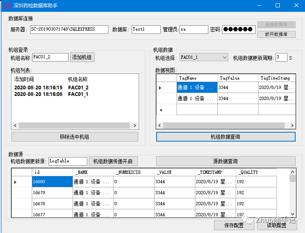Click the 机组数据查询 button
This screenshot has width=305, height=233.
coord(225,137)
